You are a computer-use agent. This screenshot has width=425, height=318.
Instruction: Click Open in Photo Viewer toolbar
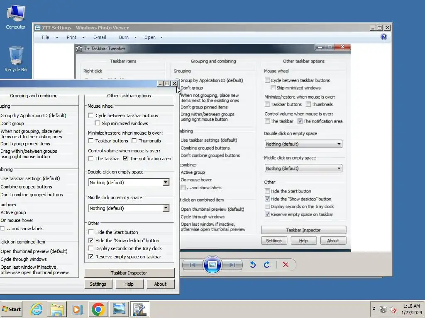(150, 37)
